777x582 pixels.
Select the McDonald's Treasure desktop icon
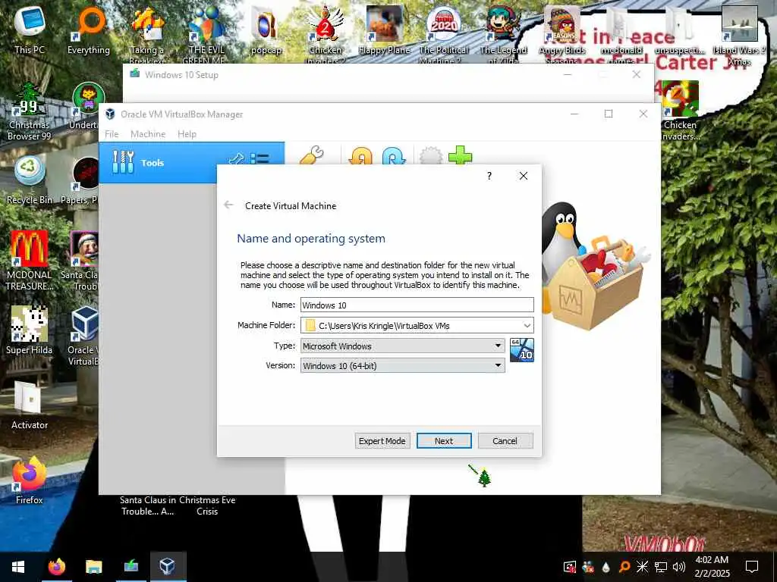pyautogui.click(x=30, y=261)
